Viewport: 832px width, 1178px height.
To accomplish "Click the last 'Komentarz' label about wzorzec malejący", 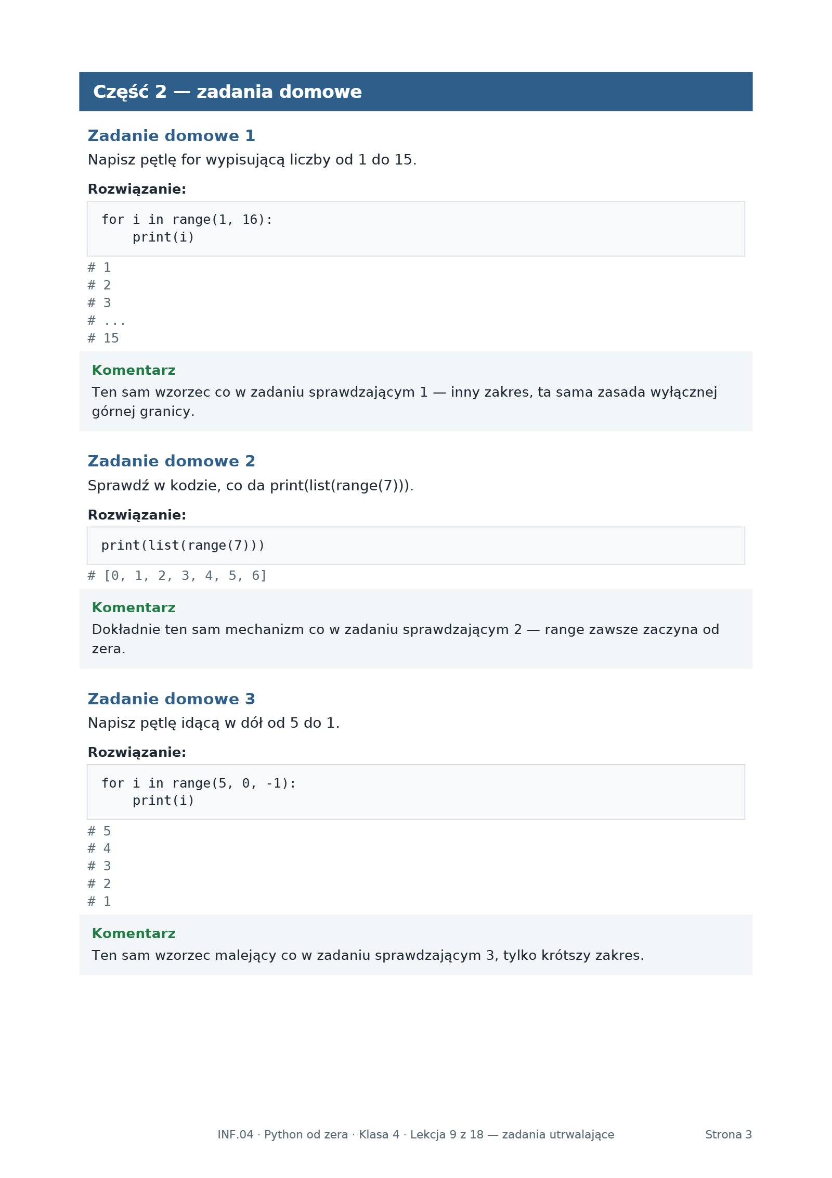I will coord(134,934).
